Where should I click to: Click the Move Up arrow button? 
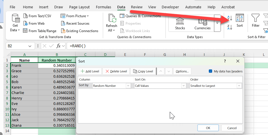tap(161, 71)
